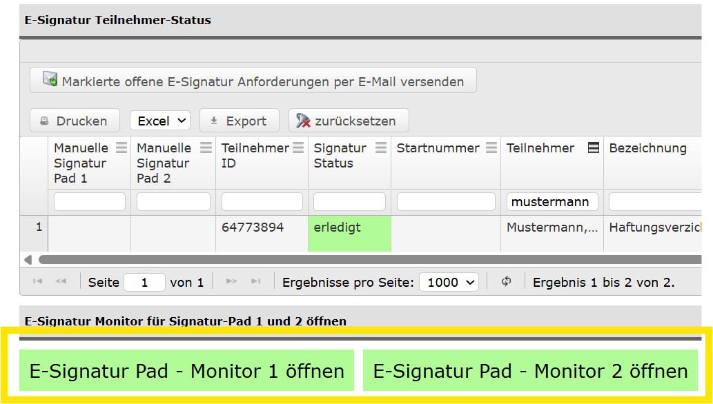Click the Drucken button
The image size is (713, 404).
(75, 121)
